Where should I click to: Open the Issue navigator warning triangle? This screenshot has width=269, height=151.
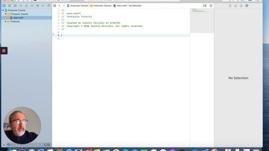coord(26,5)
